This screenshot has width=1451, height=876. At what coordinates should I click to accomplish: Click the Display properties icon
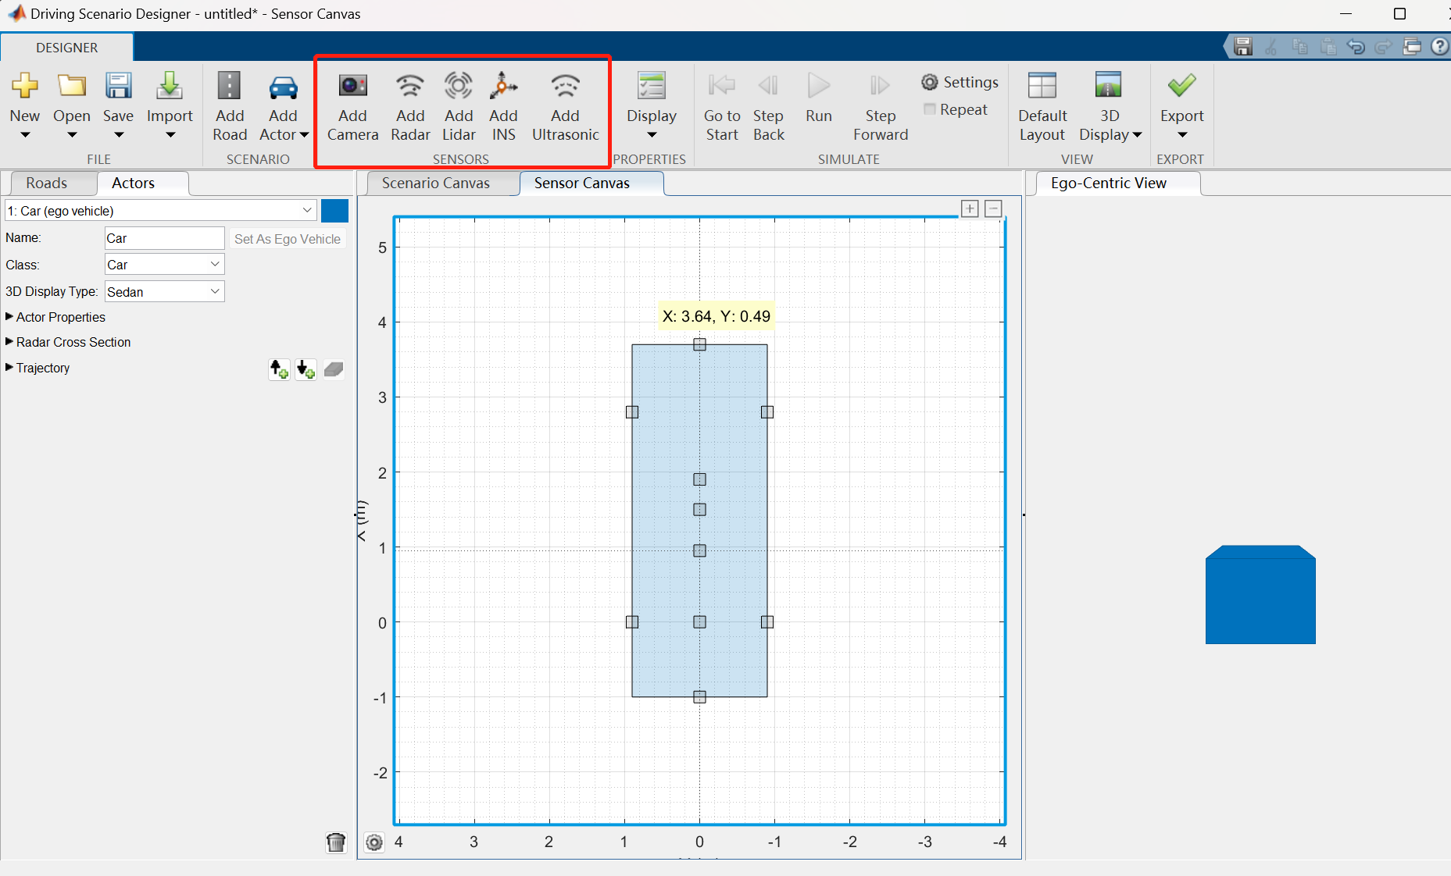652,85
